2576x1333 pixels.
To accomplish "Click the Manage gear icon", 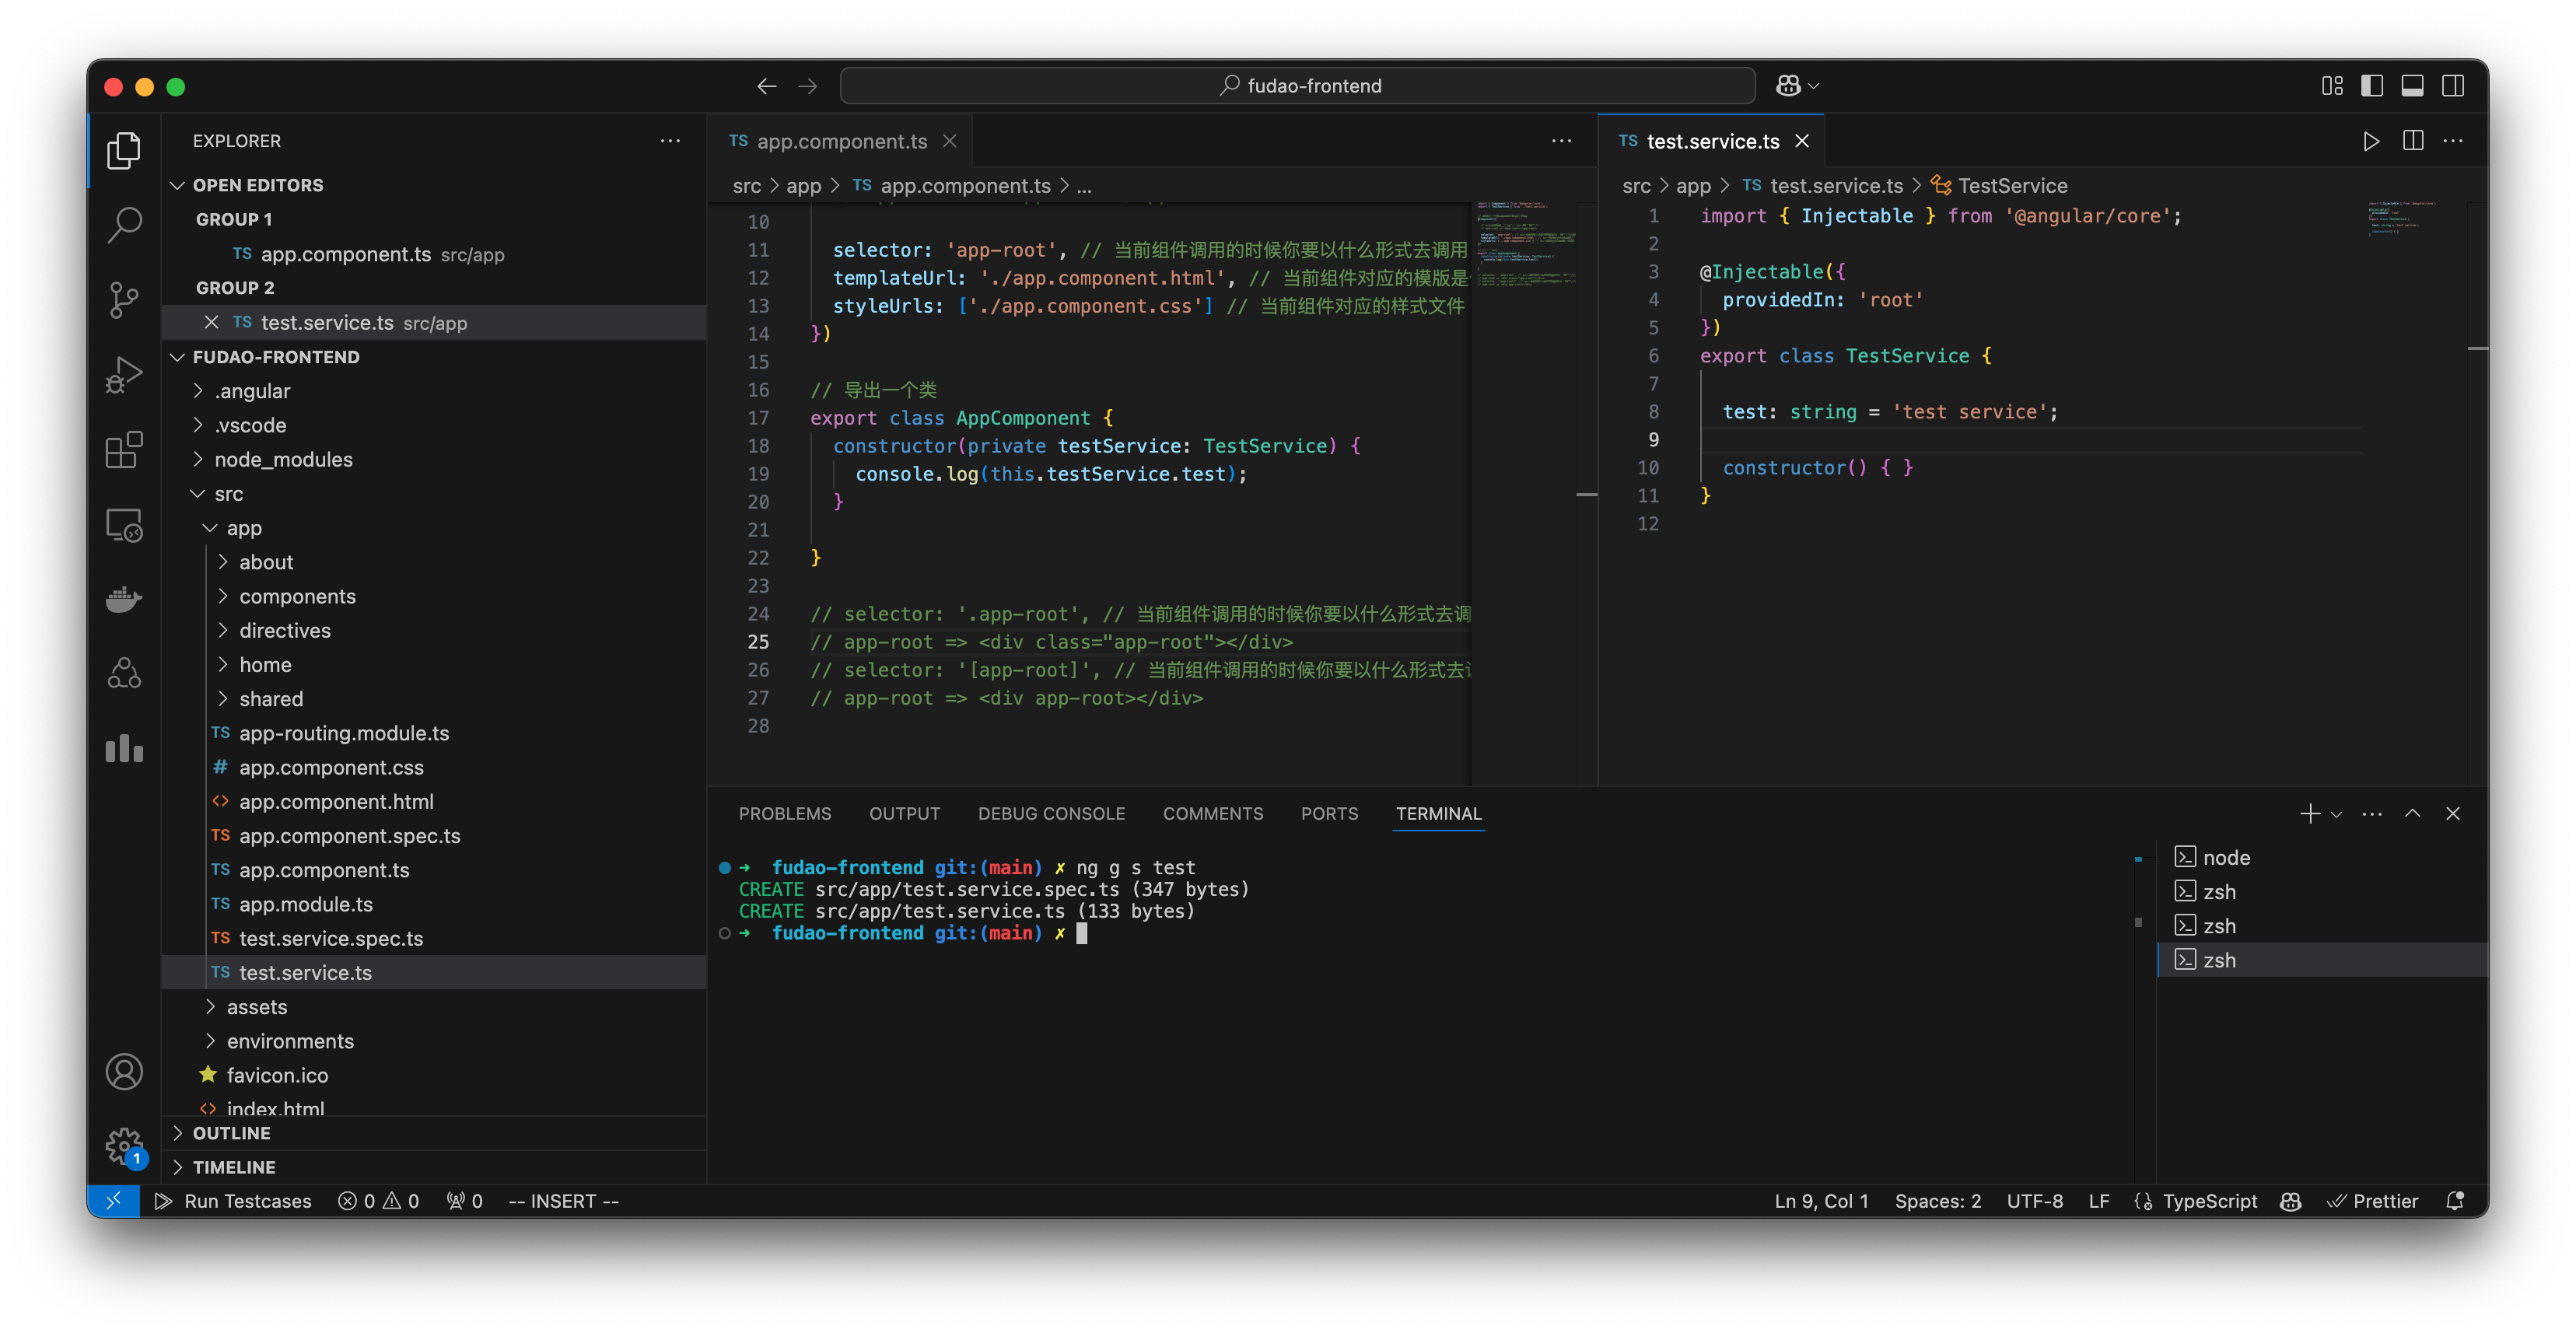I will 124,1146.
